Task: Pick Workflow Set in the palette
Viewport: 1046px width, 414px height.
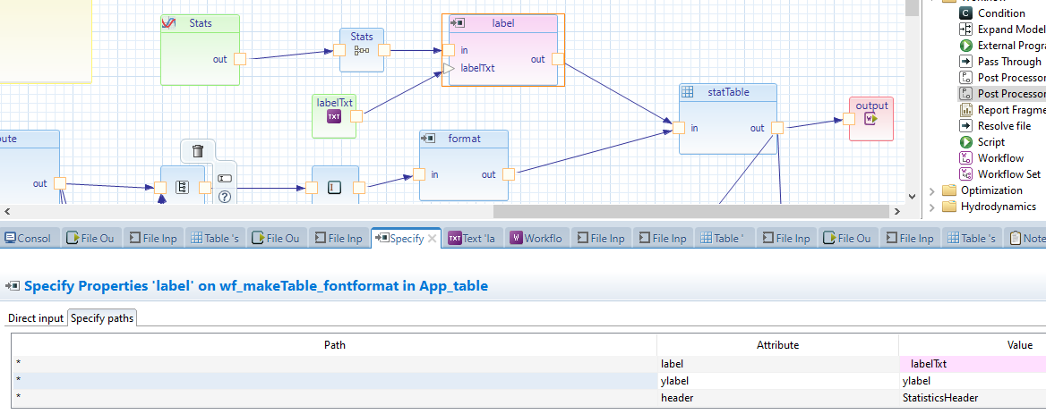Action: (1008, 174)
